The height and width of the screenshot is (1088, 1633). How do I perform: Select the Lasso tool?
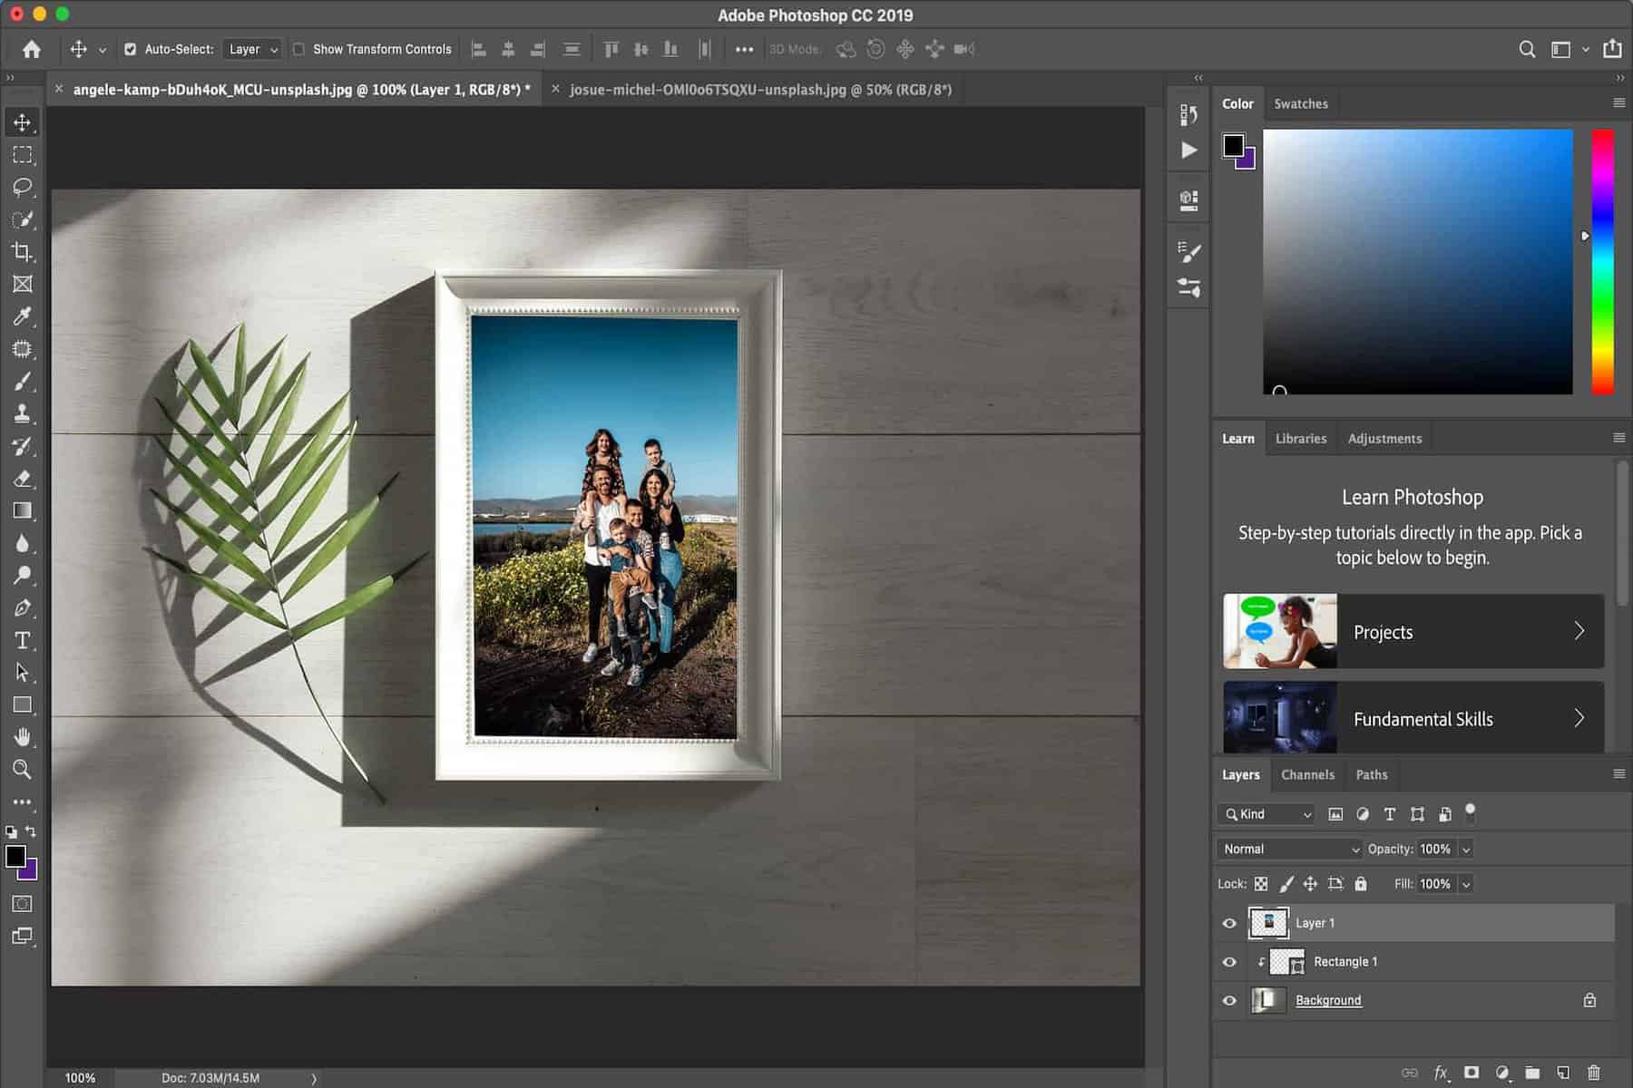23,187
